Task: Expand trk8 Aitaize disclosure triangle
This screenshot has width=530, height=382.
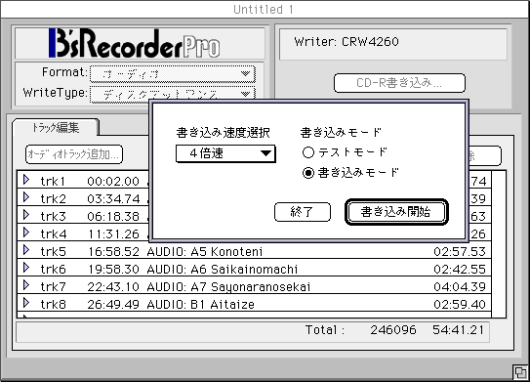Action: point(26,303)
